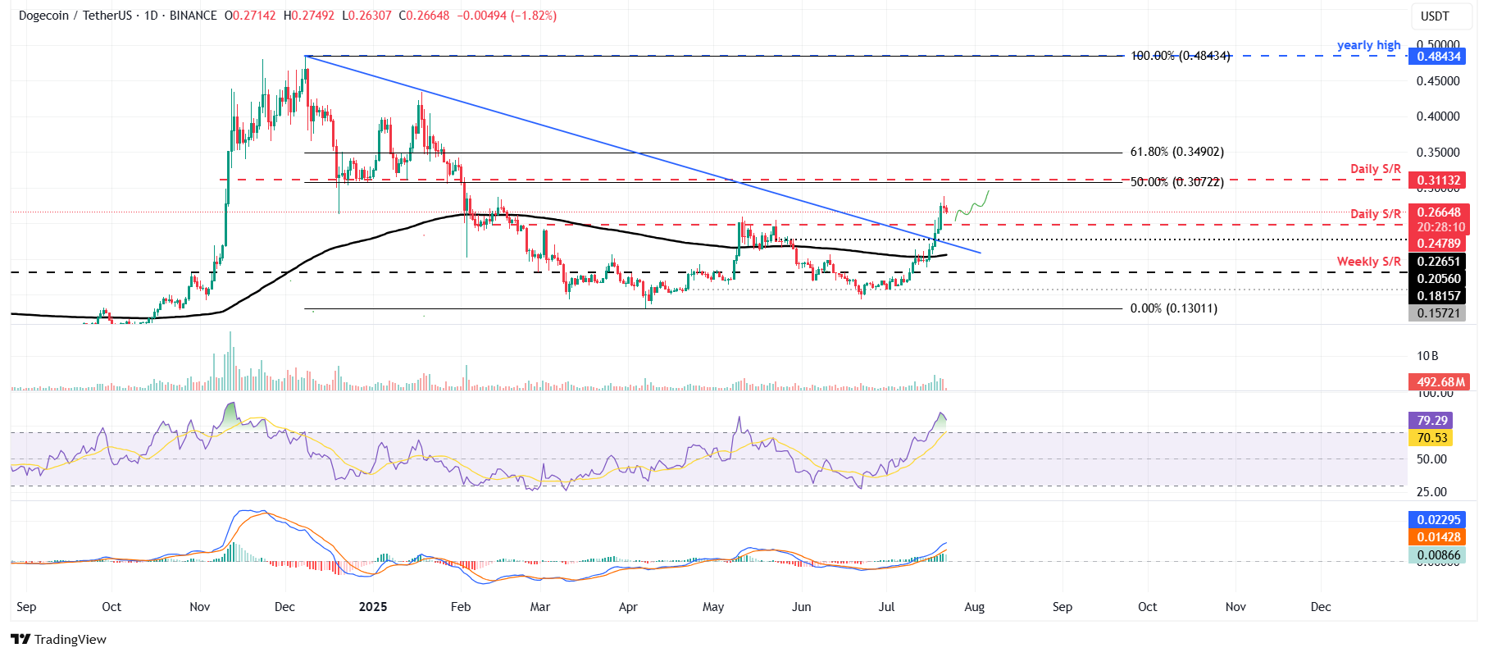The width and height of the screenshot is (1488, 657).
Task: Select the green projected price path arrow
Action: point(972,204)
